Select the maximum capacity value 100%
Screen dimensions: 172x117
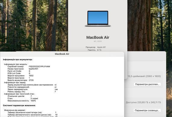click(33, 101)
